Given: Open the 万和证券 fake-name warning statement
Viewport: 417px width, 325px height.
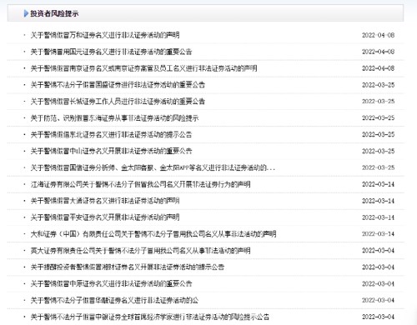Looking at the screenshot, I should [x=105, y=35].
